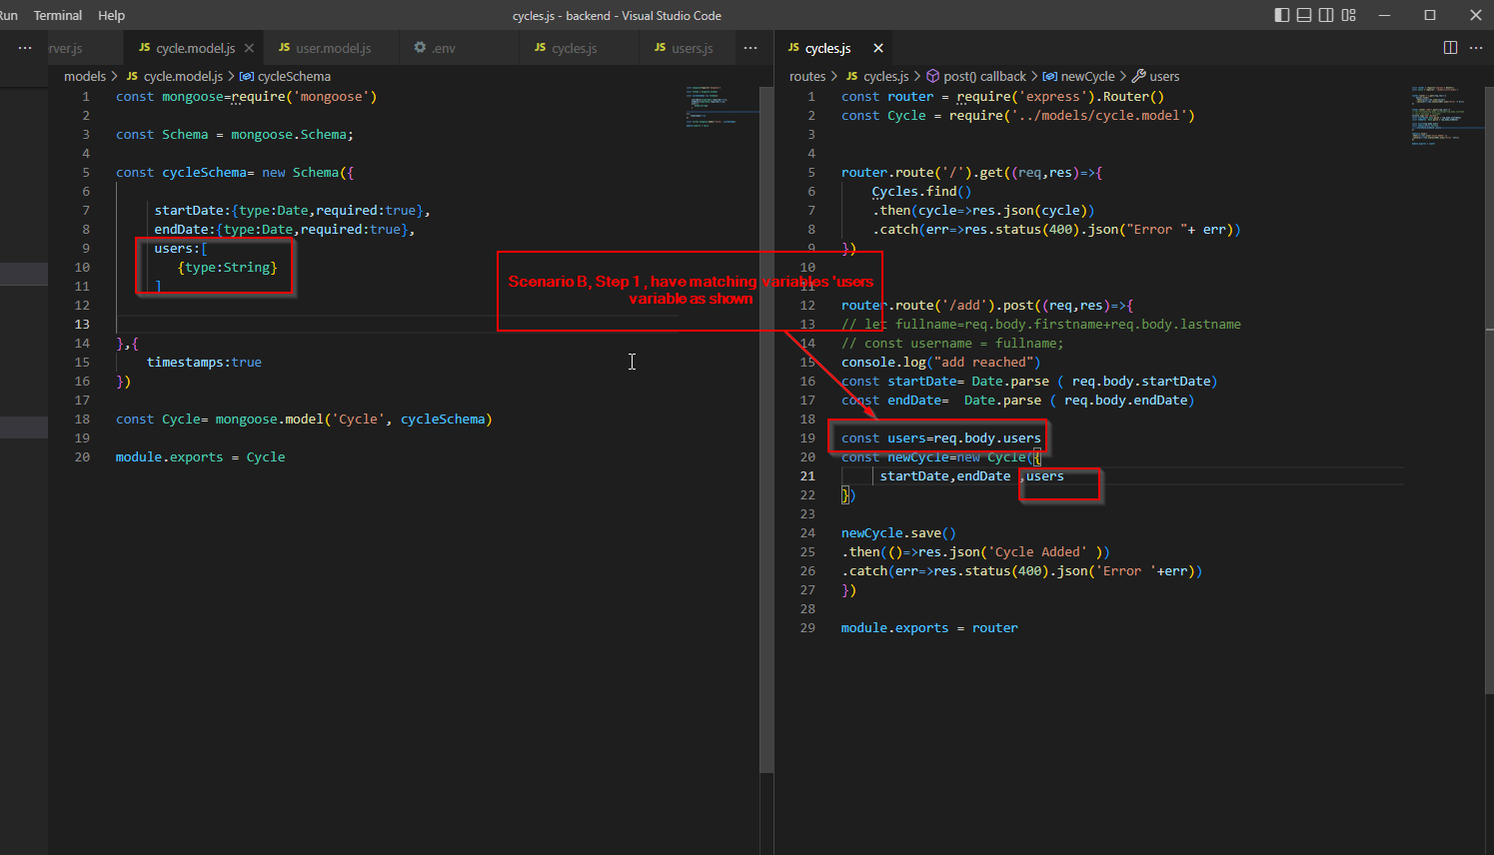The image size is (1494, 855).
Task: Open the Terminal menu
Action: 58,15
